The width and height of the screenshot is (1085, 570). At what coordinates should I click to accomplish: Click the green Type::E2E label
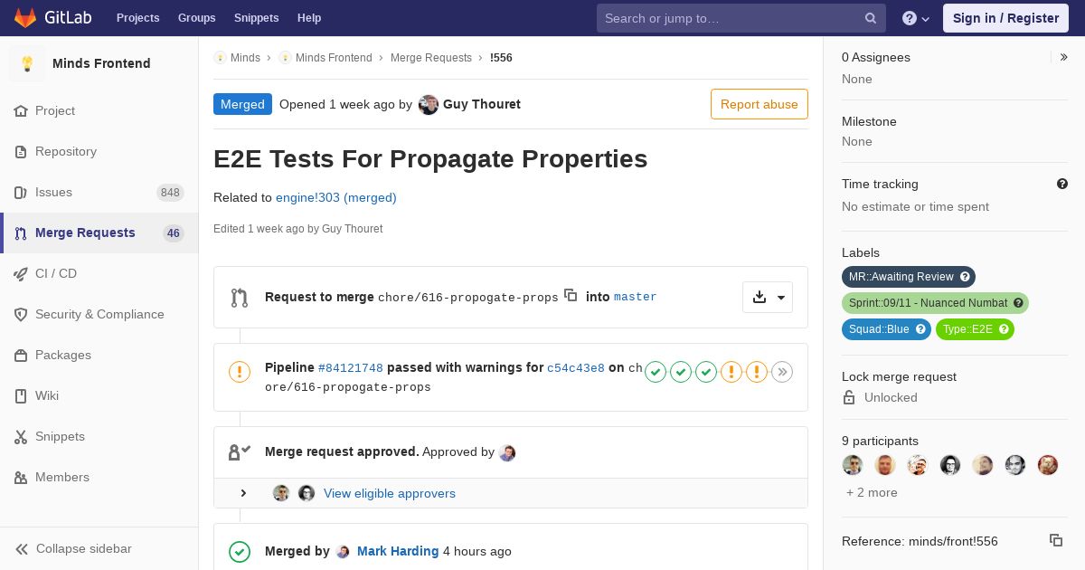point(975,329)
